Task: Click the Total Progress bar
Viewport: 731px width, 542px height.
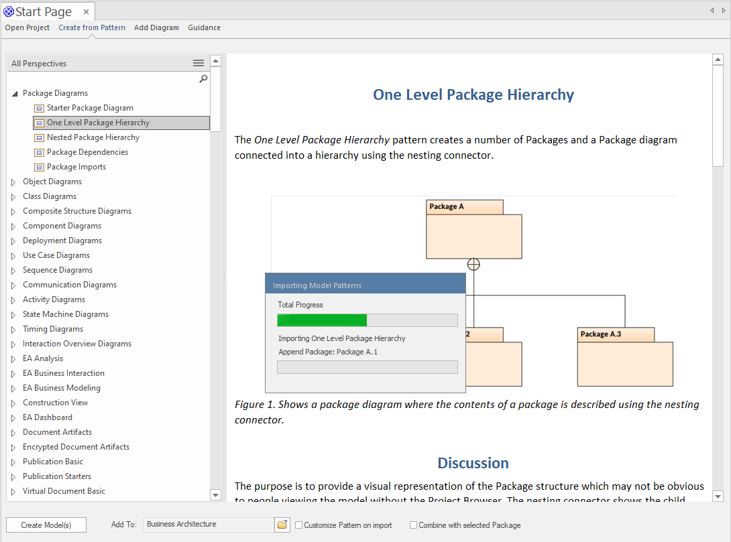Action: [x=367, y=320]
